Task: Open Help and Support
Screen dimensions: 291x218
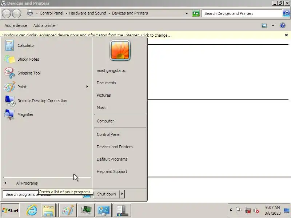Action: click(x=112, y=171)
